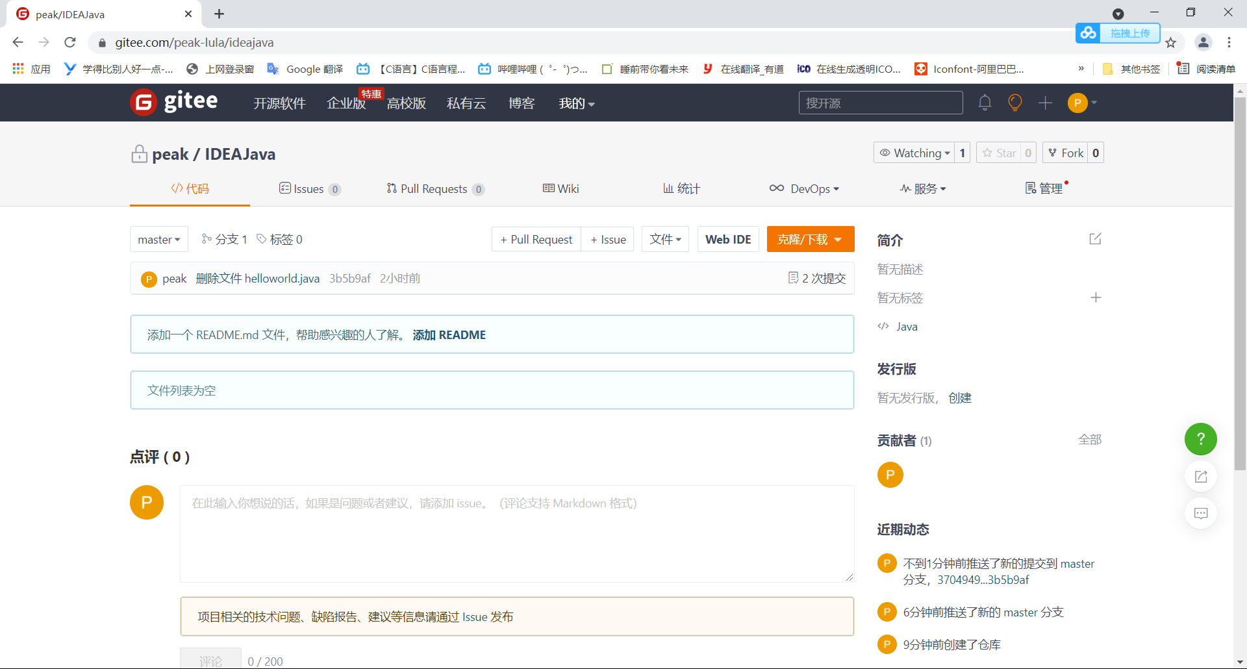Open the apps 应用 grid icon in bookmarks bar

point(18,69)
